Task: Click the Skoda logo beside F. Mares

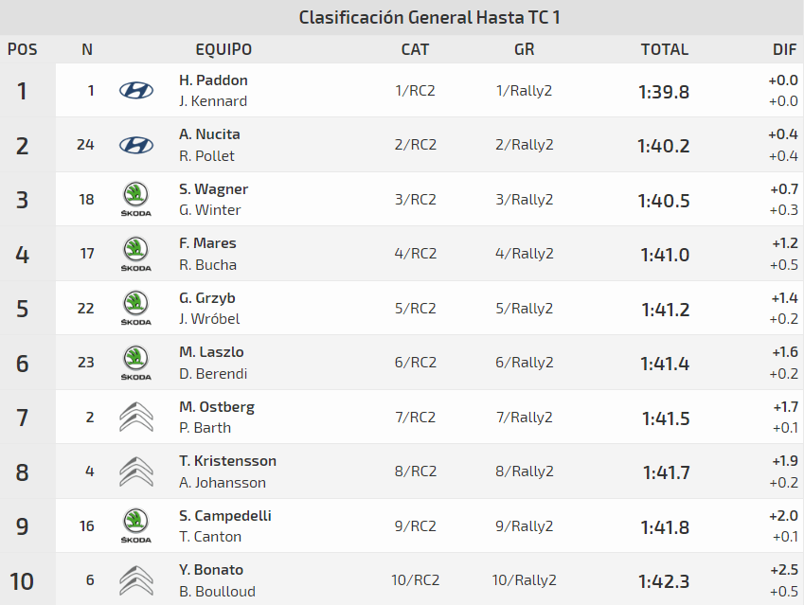Action: point(135,254)
